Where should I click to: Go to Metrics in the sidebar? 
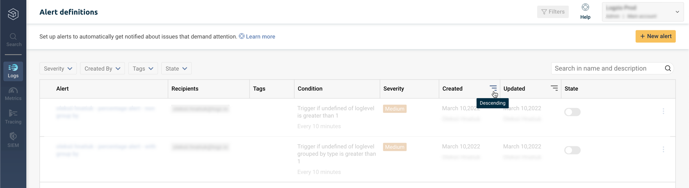tap(13, 94)
